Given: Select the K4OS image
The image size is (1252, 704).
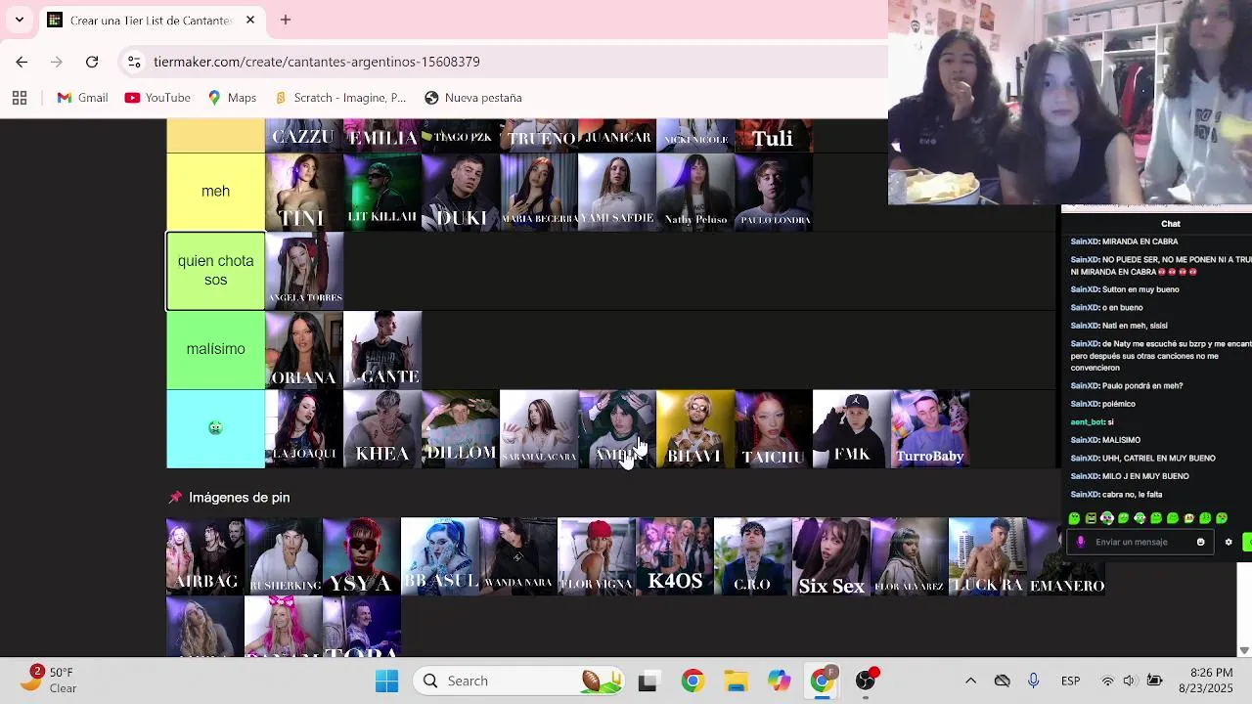Looking at the screenshot, I should pyautogui.click(x=675, y=556).
